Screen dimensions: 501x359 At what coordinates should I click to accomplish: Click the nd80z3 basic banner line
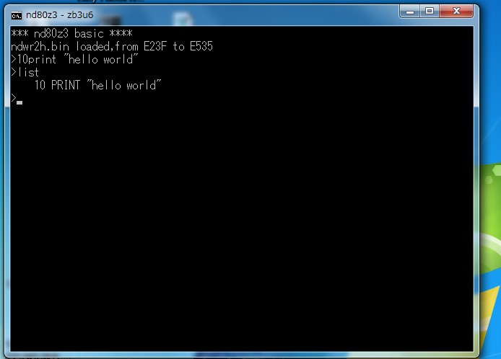pyautogui.click(x=71, y=33)
